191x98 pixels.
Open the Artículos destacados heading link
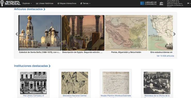coord(30,9)
